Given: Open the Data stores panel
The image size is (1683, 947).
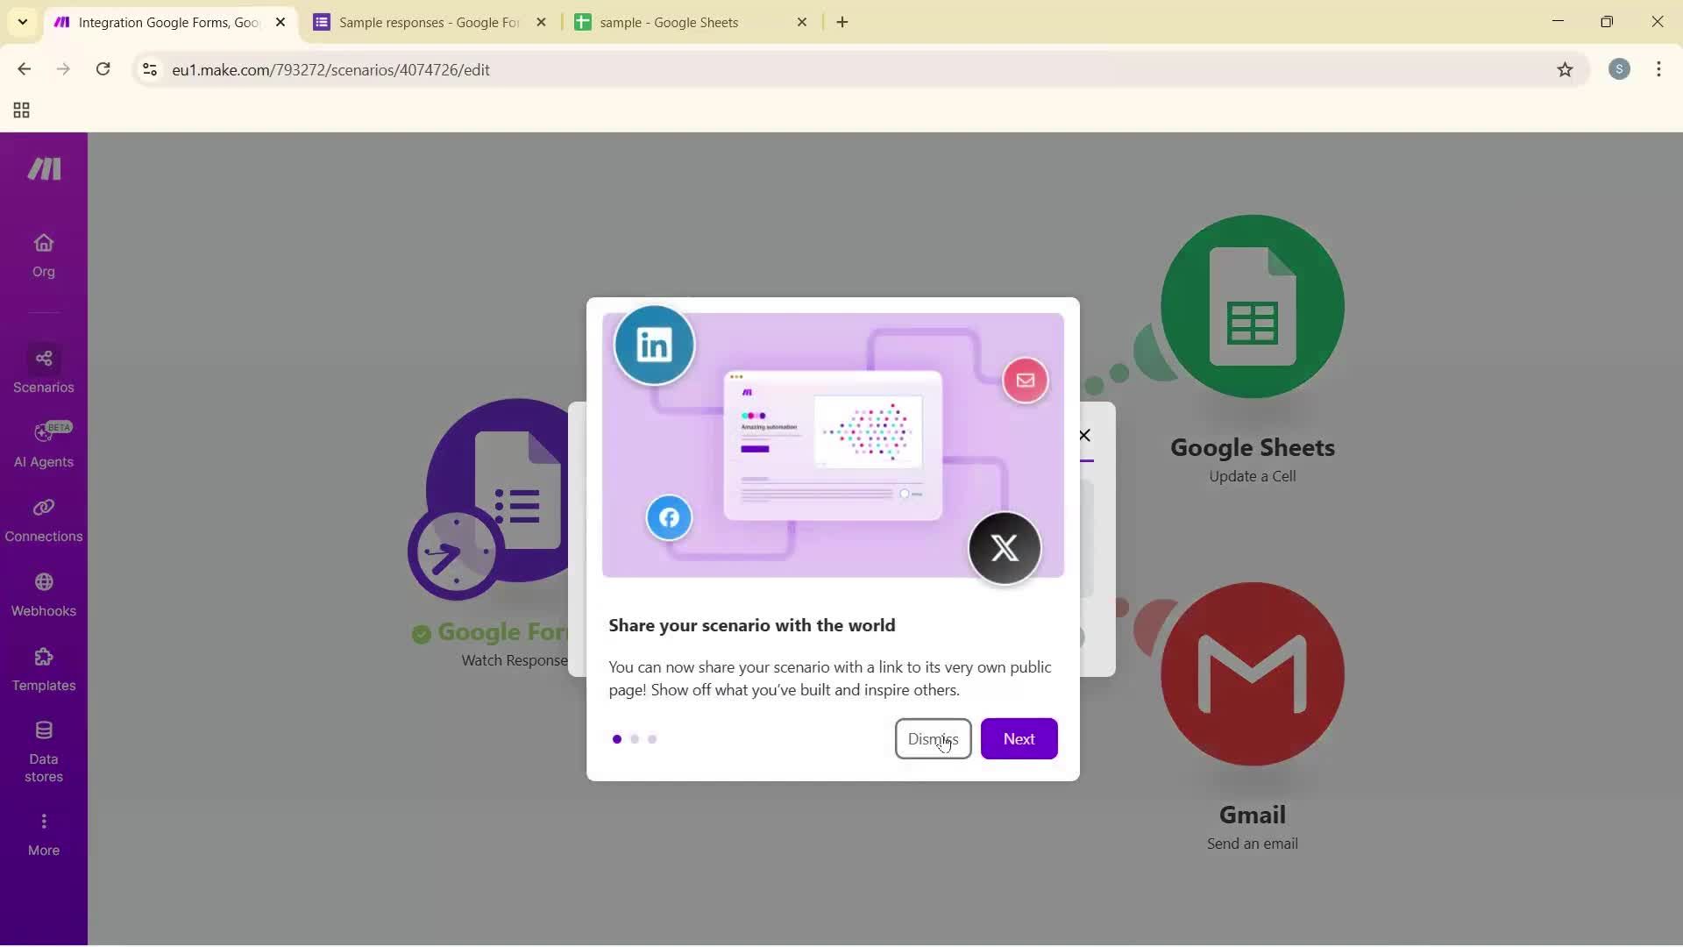Looking at the screenshot, I should [43, 750].
